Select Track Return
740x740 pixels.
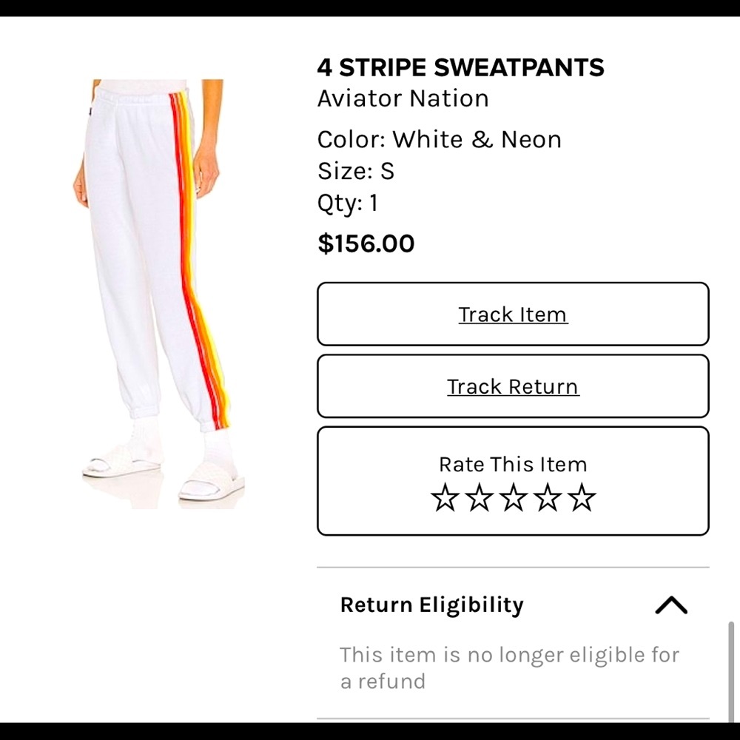[x=514, y=386]
